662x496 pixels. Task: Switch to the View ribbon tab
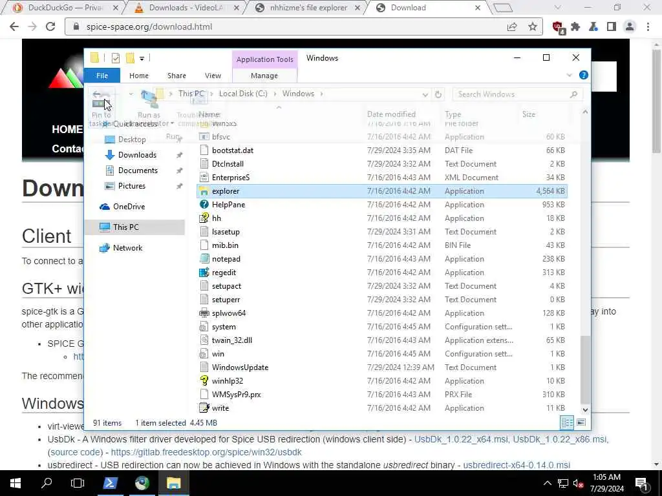213,76
